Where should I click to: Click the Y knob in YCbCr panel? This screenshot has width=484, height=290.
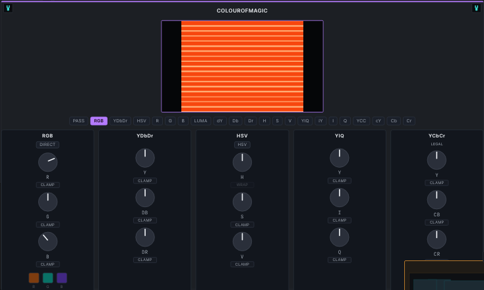pos(437,160)
